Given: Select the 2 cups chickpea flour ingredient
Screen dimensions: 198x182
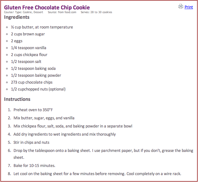Looking at the screenshot, I should 29,55.
